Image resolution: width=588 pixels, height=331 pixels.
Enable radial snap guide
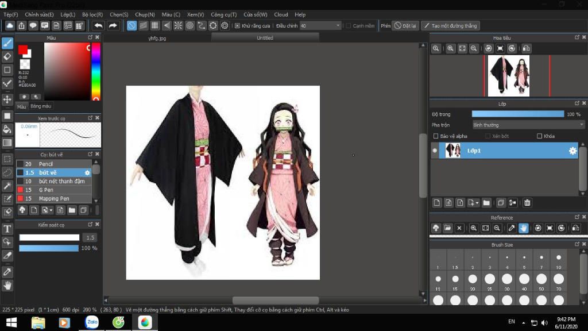click(178, 25)
